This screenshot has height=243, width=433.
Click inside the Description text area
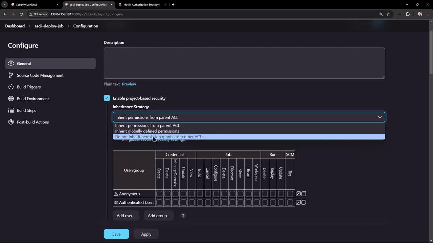point(244,63)
